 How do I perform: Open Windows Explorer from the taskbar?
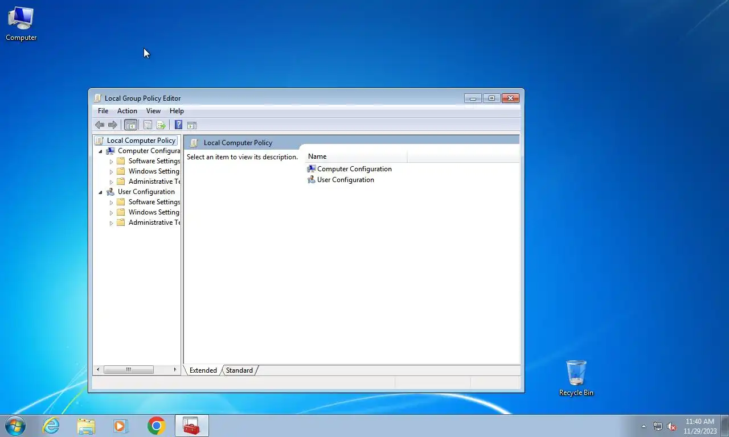click(86, 426)
